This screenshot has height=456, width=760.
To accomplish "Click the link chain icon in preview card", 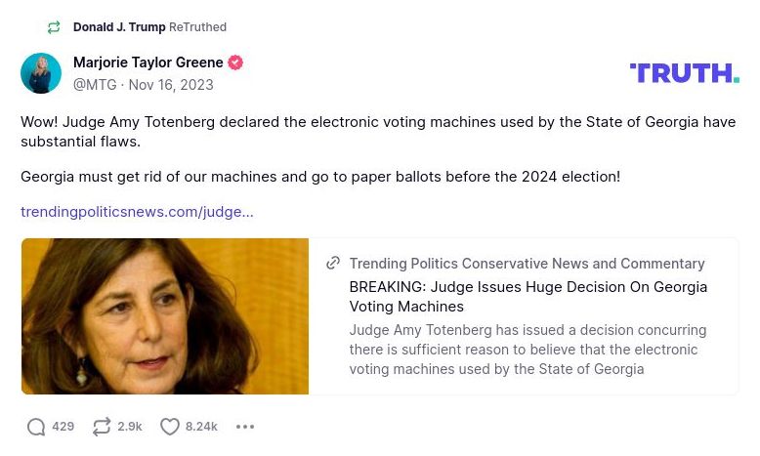I will [333, 264].
